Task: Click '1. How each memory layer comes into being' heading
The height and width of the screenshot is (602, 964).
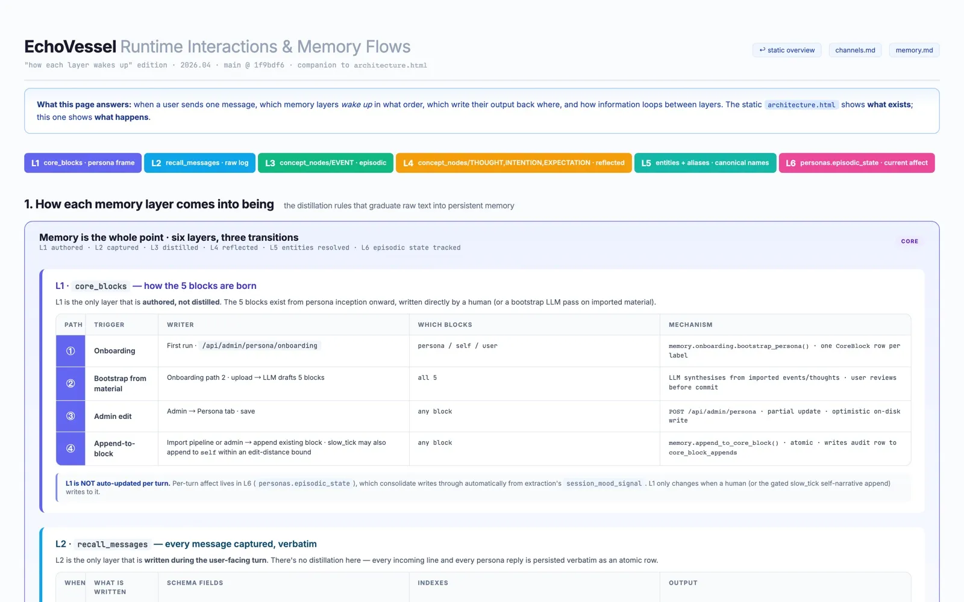Action: 149,204
